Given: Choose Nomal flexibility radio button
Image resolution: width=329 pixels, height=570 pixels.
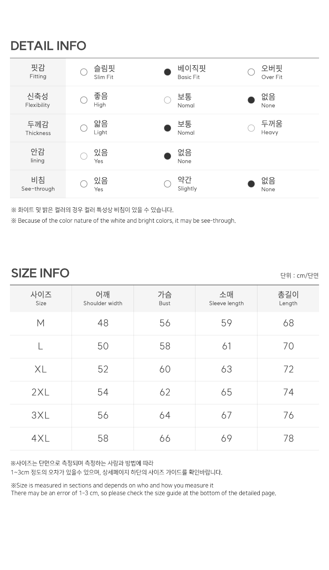Looking at the screenshot, I should point(168,100).
